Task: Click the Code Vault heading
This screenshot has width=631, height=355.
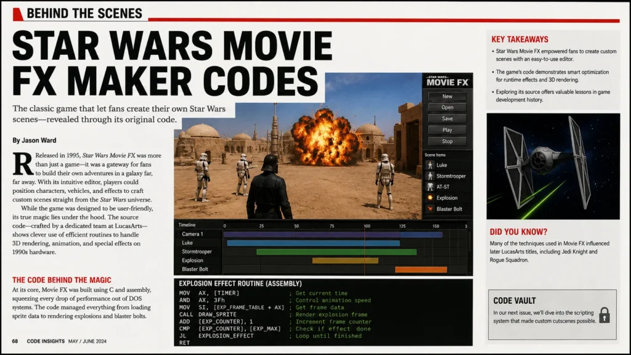Action: click(515, 301)
